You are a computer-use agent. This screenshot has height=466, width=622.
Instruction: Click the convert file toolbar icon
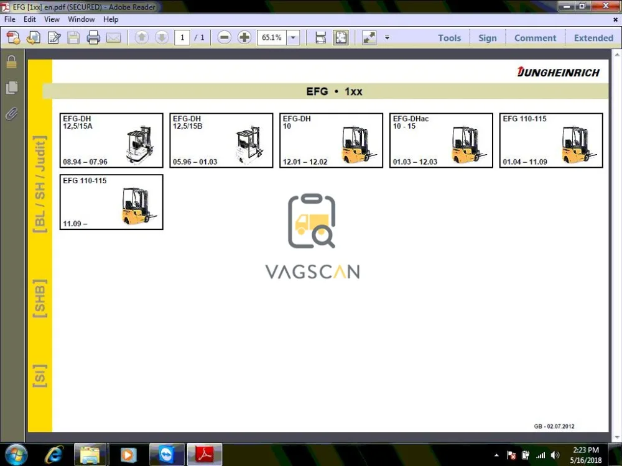[x=34, y=38]
